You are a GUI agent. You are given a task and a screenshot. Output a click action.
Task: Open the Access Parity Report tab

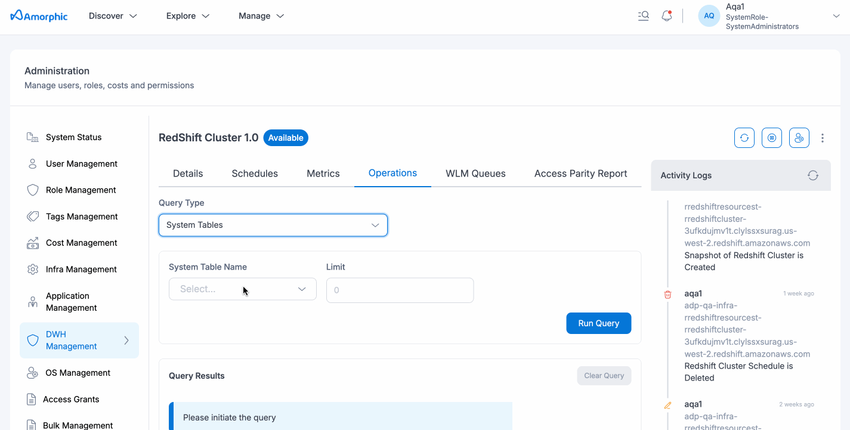pos(580,174)
